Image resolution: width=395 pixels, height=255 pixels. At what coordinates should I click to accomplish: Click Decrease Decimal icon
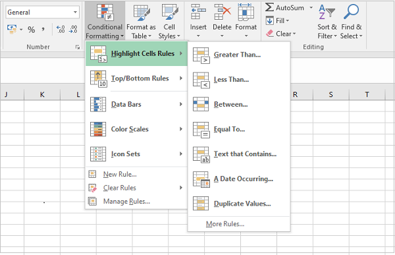73,30
